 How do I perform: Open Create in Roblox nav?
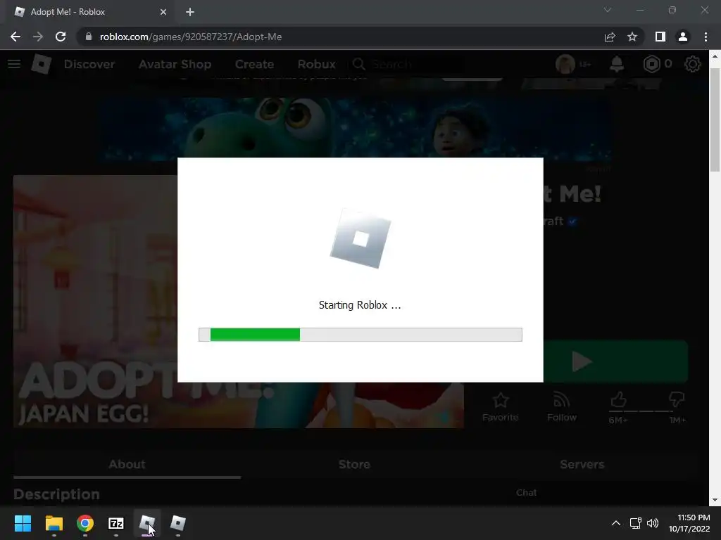pyautogui.click(x=254, y=64)
